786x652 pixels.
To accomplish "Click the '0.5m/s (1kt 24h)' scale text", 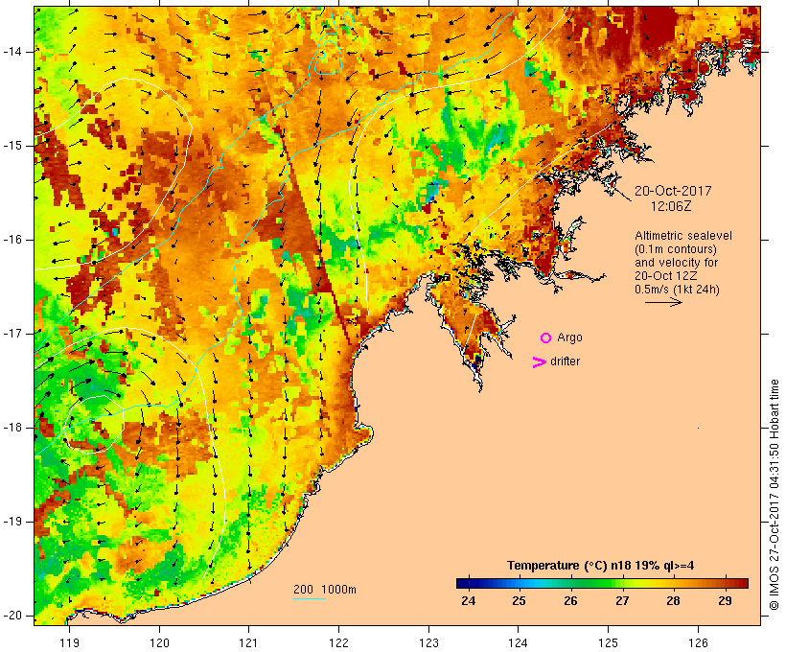I will point(677,290).
